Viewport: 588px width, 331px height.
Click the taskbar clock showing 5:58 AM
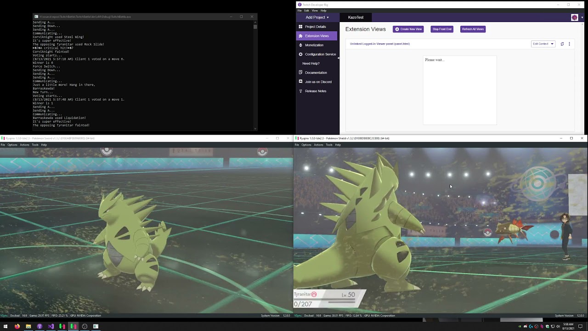568,326
